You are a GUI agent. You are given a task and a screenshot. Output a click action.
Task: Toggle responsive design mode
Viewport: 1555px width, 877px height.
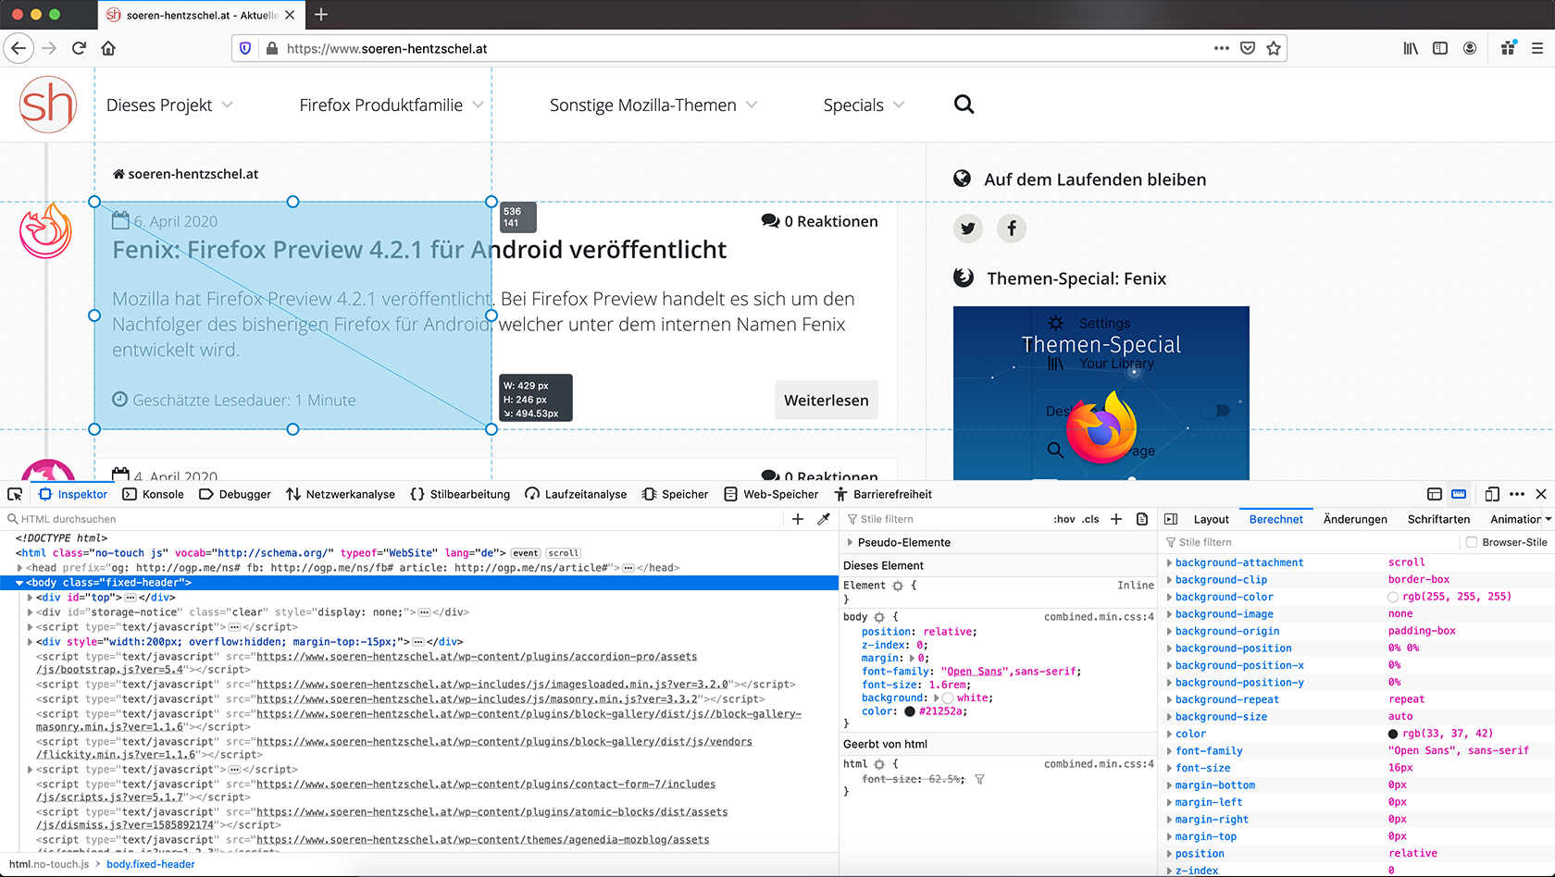click(x=1492, y=494)
